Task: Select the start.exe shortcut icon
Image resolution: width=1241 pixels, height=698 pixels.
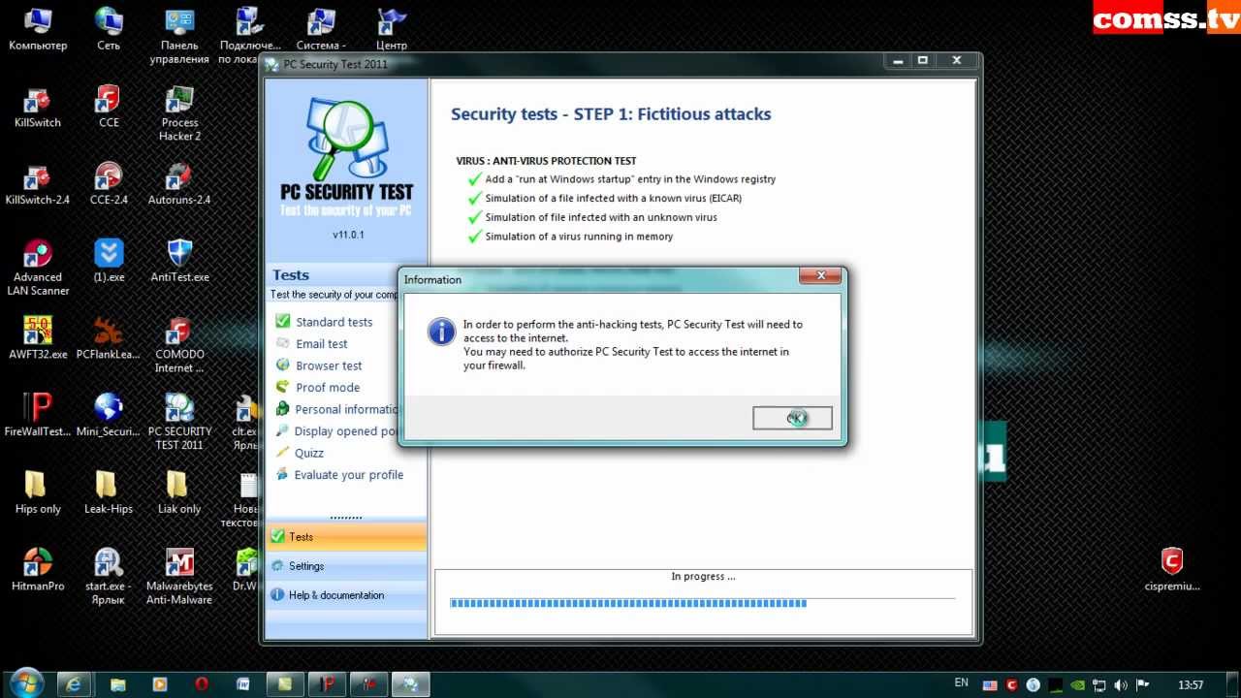Action: coord(109,577)
